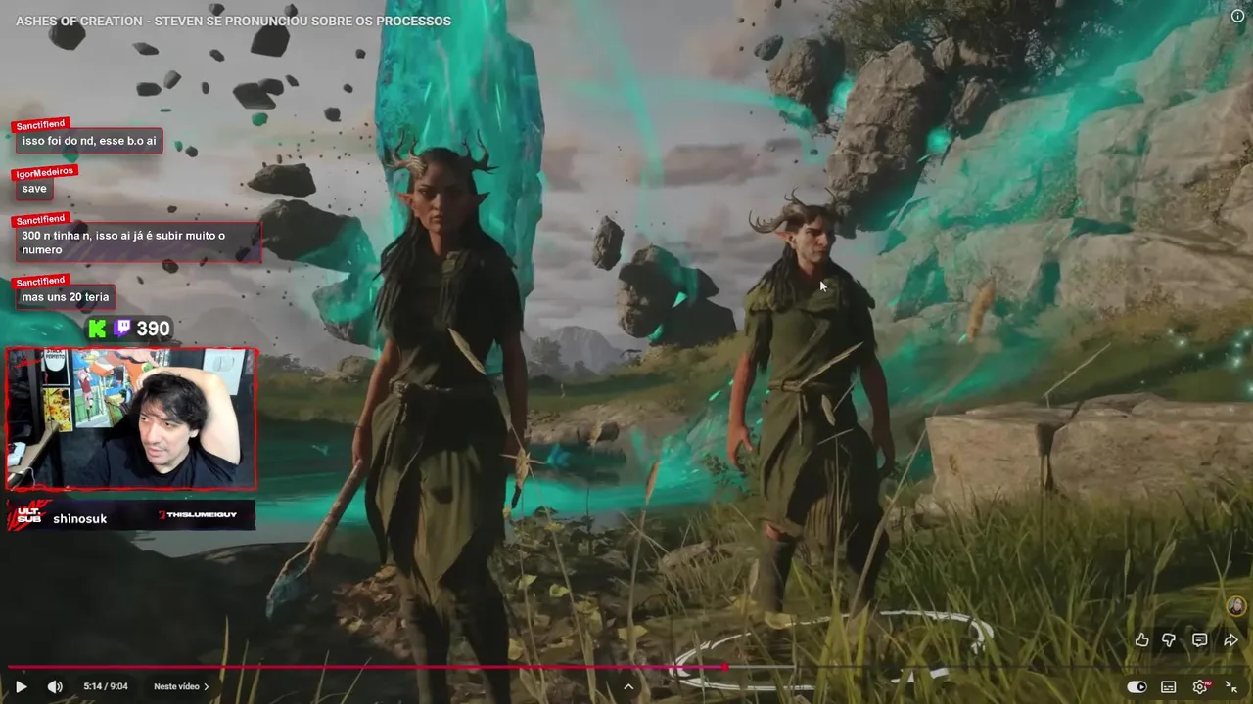Click the 5:14 / 9:04 time display

tap(106, 686)
